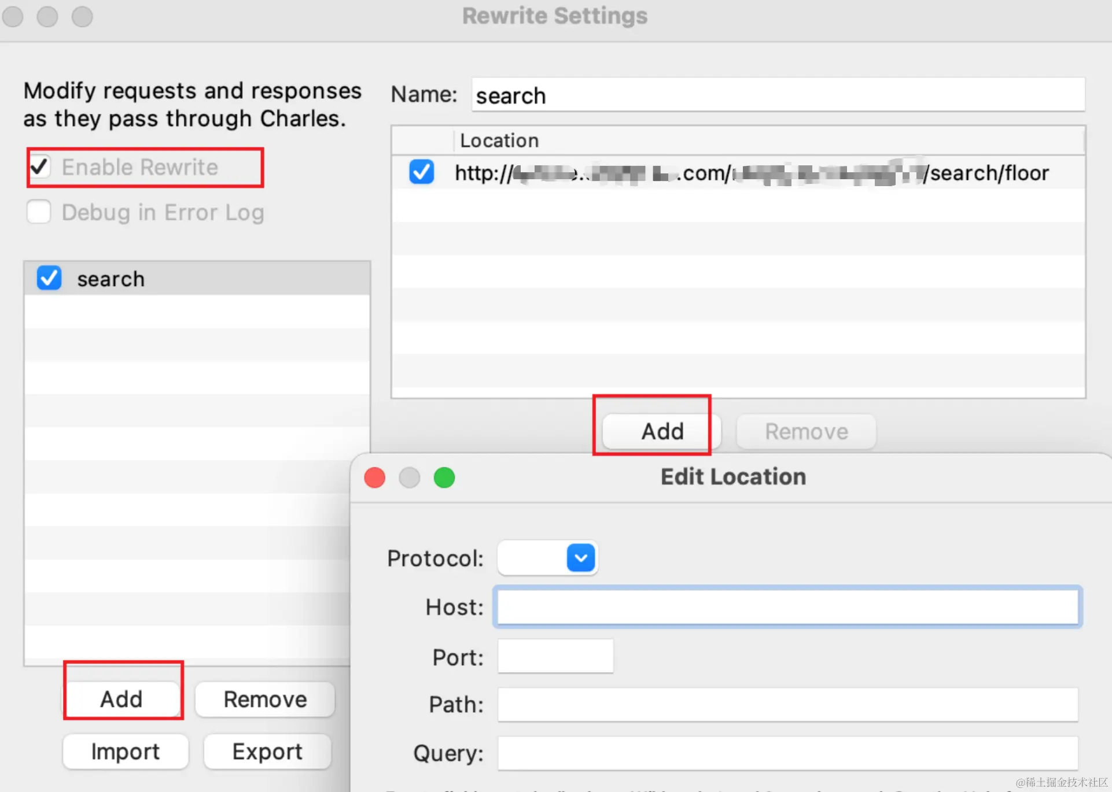Click the gray minimize button of Edit Location

410,478
